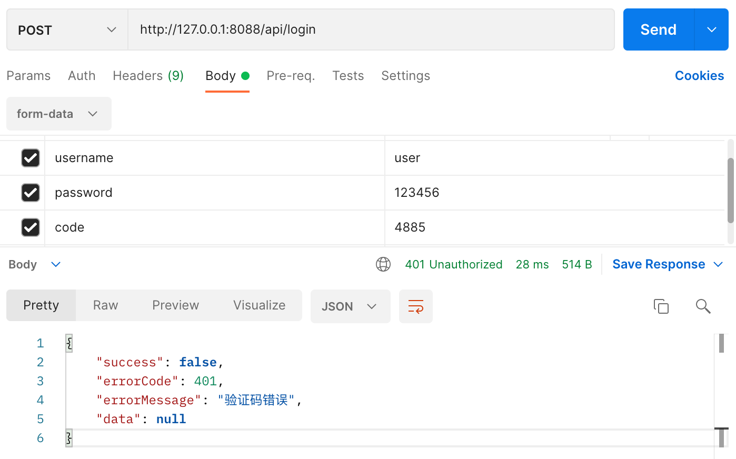736x459 pixels.
Task: Click the form-data table vertical scrollbar
Action: (x=730, y=189)
